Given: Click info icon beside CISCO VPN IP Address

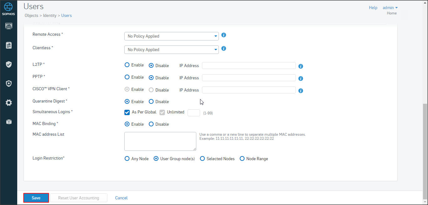Looking at the screenshot, I should (x=301, y=91).
